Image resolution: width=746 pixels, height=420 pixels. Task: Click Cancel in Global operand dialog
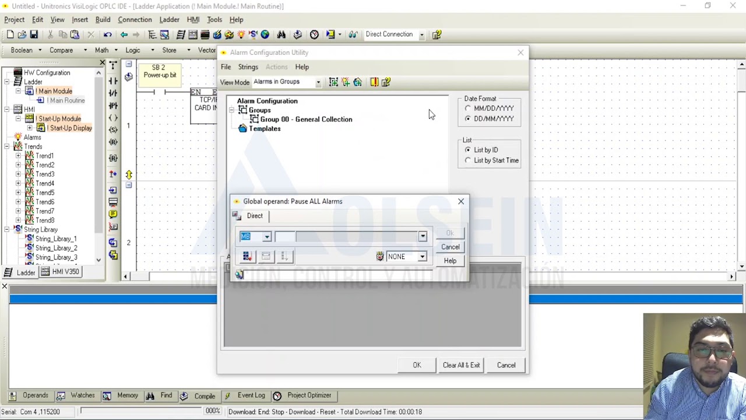pyautogui.click(x=450, y=247)
